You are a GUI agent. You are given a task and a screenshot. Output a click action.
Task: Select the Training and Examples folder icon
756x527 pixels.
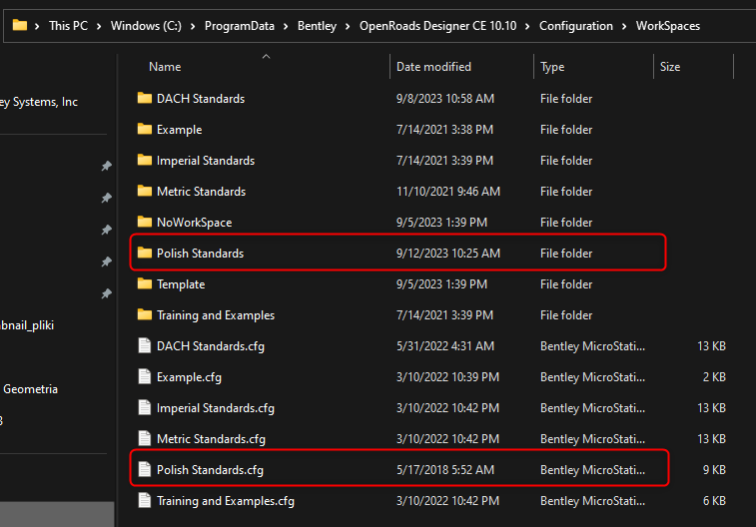[x=145, y=315]
